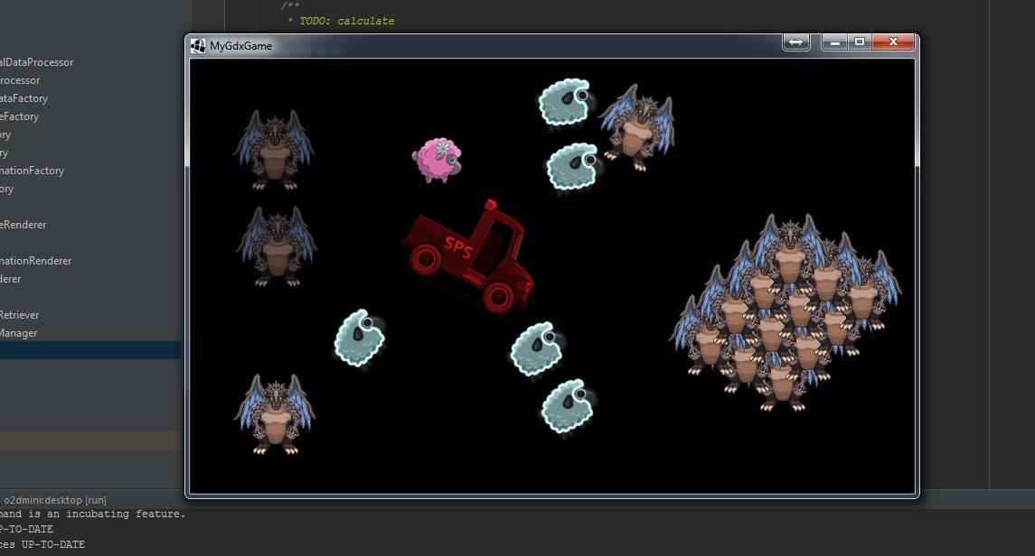Viewport: 1035px width, 556px height.
Task: Select the alDataProcessor item in the IDE project tree
Action: [37, 62]
